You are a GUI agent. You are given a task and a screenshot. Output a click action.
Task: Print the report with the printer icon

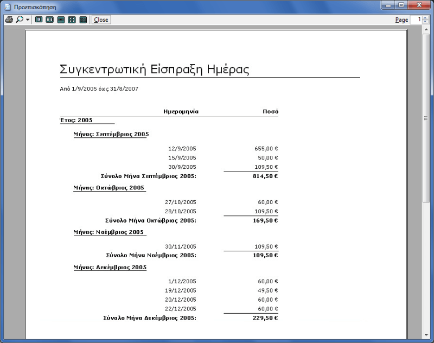coord(9,20)
